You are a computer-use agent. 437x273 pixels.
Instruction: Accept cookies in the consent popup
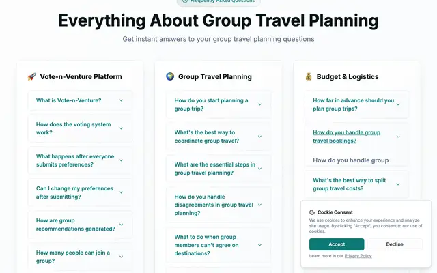337,244
